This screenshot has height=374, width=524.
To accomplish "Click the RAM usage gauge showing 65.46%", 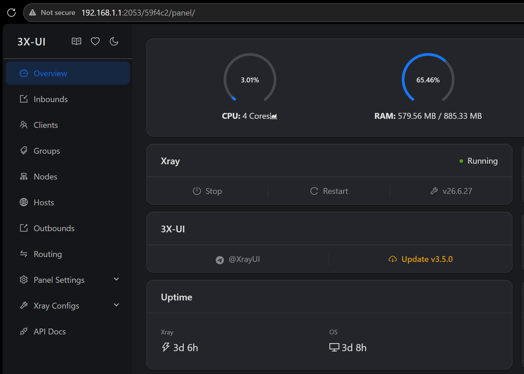I will (428, 78).
